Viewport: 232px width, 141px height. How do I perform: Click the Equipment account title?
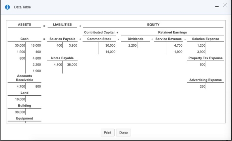click(25, 118)
